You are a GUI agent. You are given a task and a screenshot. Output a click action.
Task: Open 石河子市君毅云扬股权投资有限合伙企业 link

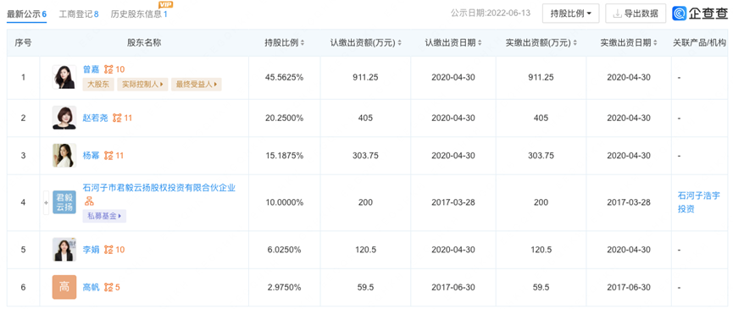[159, 188]
